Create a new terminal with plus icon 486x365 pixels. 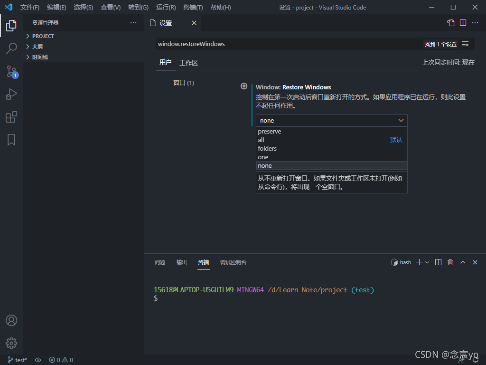click(x=420, y=262)
